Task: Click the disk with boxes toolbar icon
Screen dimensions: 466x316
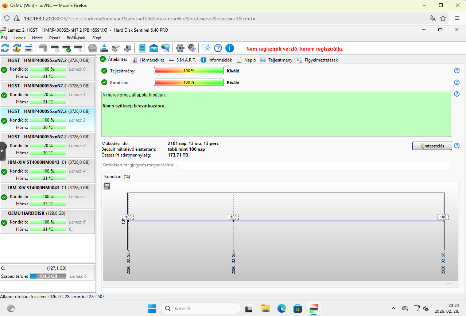Action: (116, 48)
